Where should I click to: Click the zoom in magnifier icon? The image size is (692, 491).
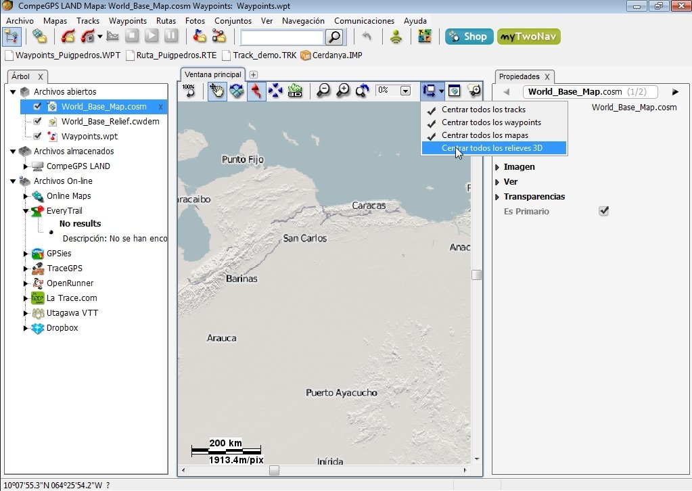[x=343, y=91]
